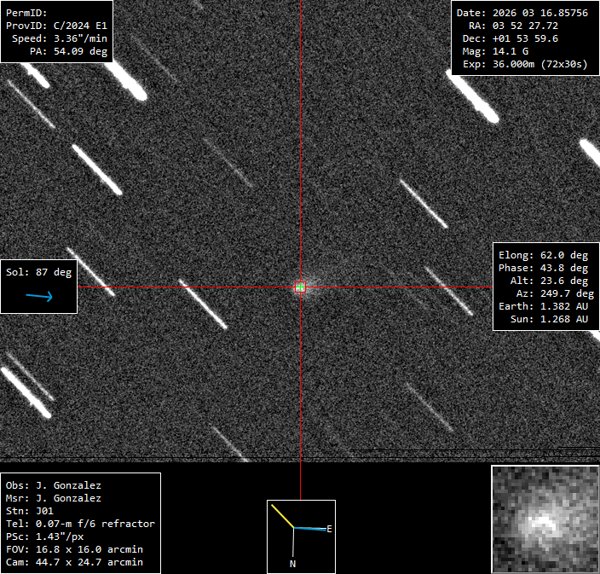Click the FOV 16.8 x 16.0 arcmin line
This screenshot has height=574, width=600.
click(74, 549)
